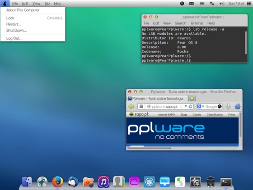Open the Terminal icon in the dock
Image resolution: width=253 pixels, height=190 pixels.
pyautogui.click(x=226, y=182)
